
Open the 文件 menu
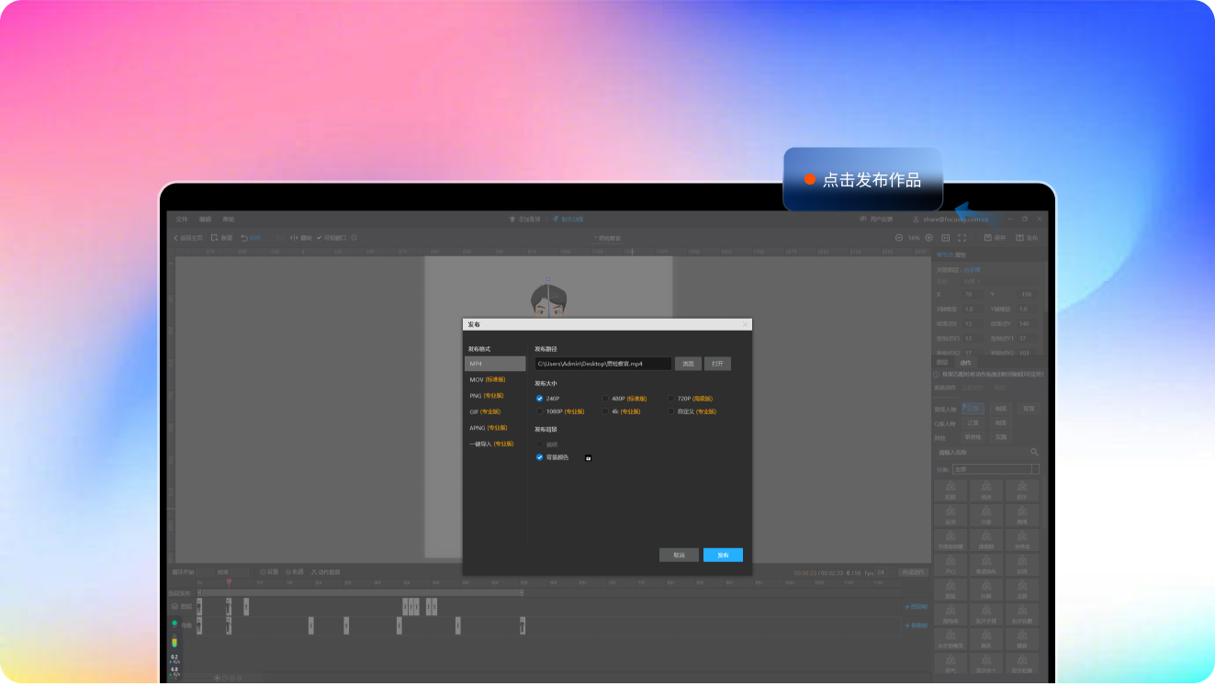coord(182,219)
